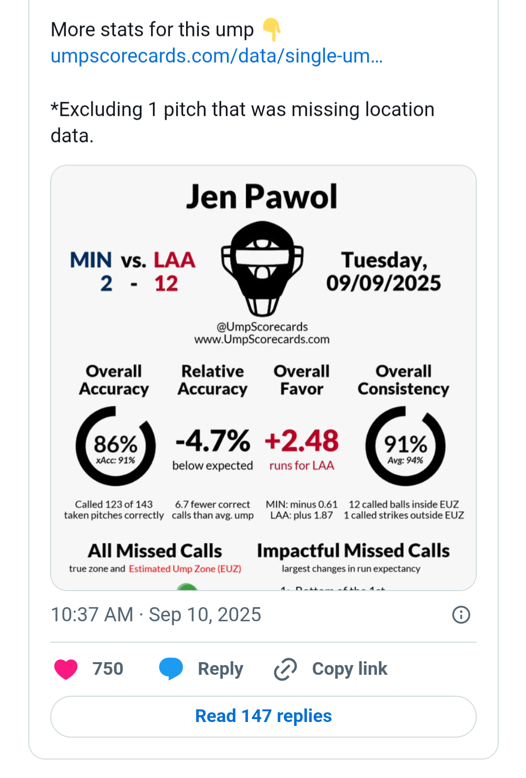
Task: Click the All Missed Calls heading
Action: 155,551
